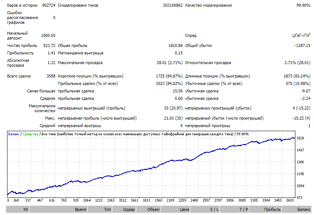Click the long positions value 1873 (83.24%)

pyautogui.click(x=297, y=76)
